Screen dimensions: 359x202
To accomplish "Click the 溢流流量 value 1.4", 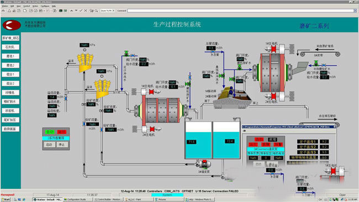I will pyautogui.click(x=52, y=97).
